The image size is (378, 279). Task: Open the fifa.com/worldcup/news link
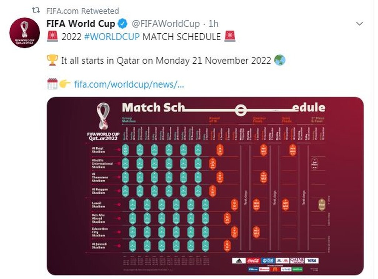coord(129,84)
